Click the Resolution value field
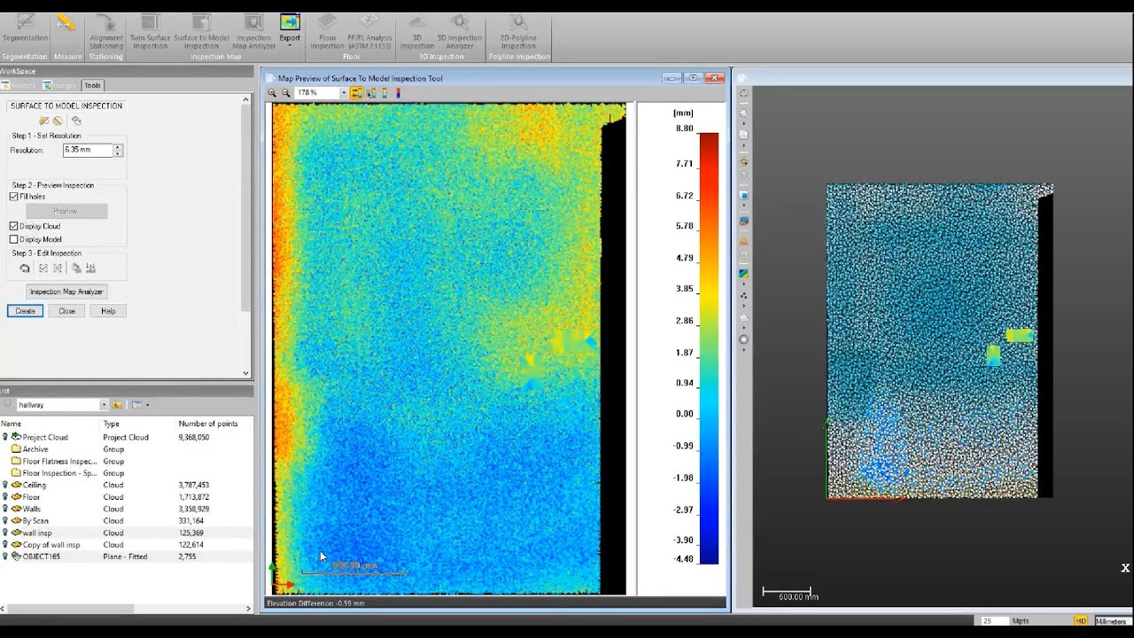Screen dimensions: 1134x638 point(88,151)
